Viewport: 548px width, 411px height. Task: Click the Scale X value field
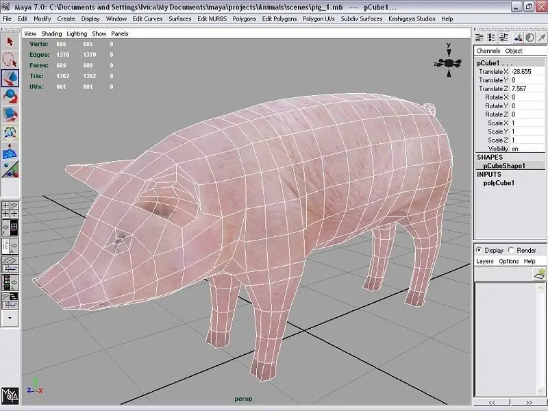527,123
